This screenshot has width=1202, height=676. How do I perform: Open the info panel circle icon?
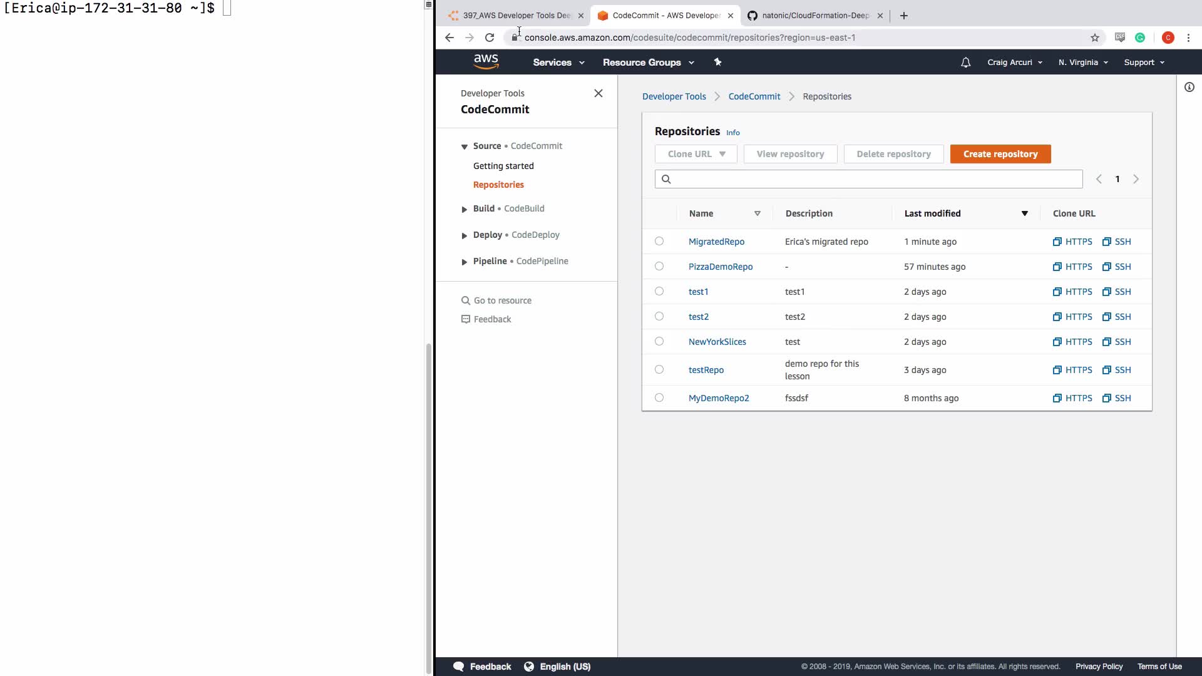(1189, 87)
